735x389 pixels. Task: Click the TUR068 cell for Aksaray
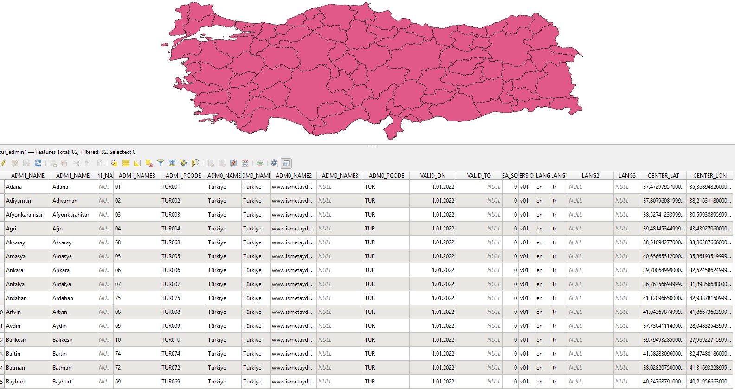(171, 242)
